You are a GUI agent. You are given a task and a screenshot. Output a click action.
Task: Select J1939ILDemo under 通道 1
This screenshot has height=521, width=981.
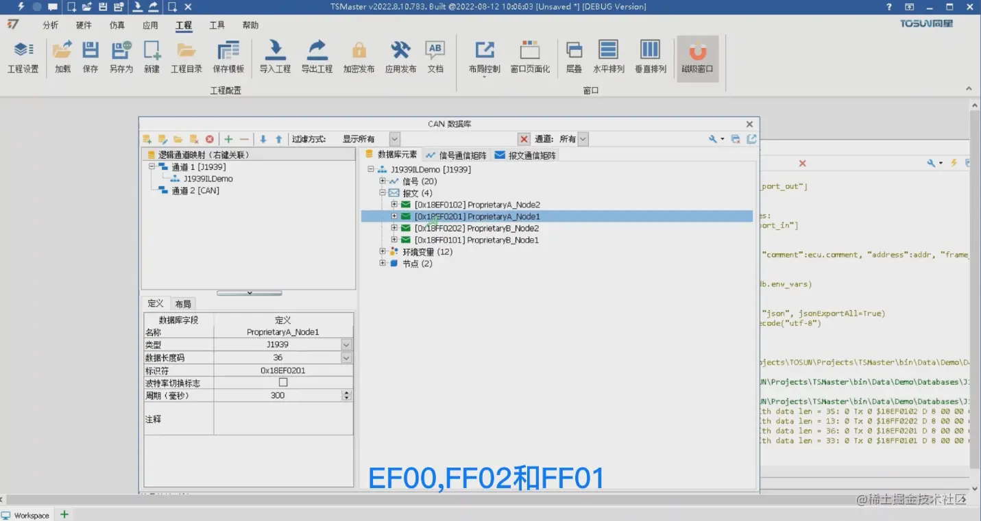(x=208, y=179)
